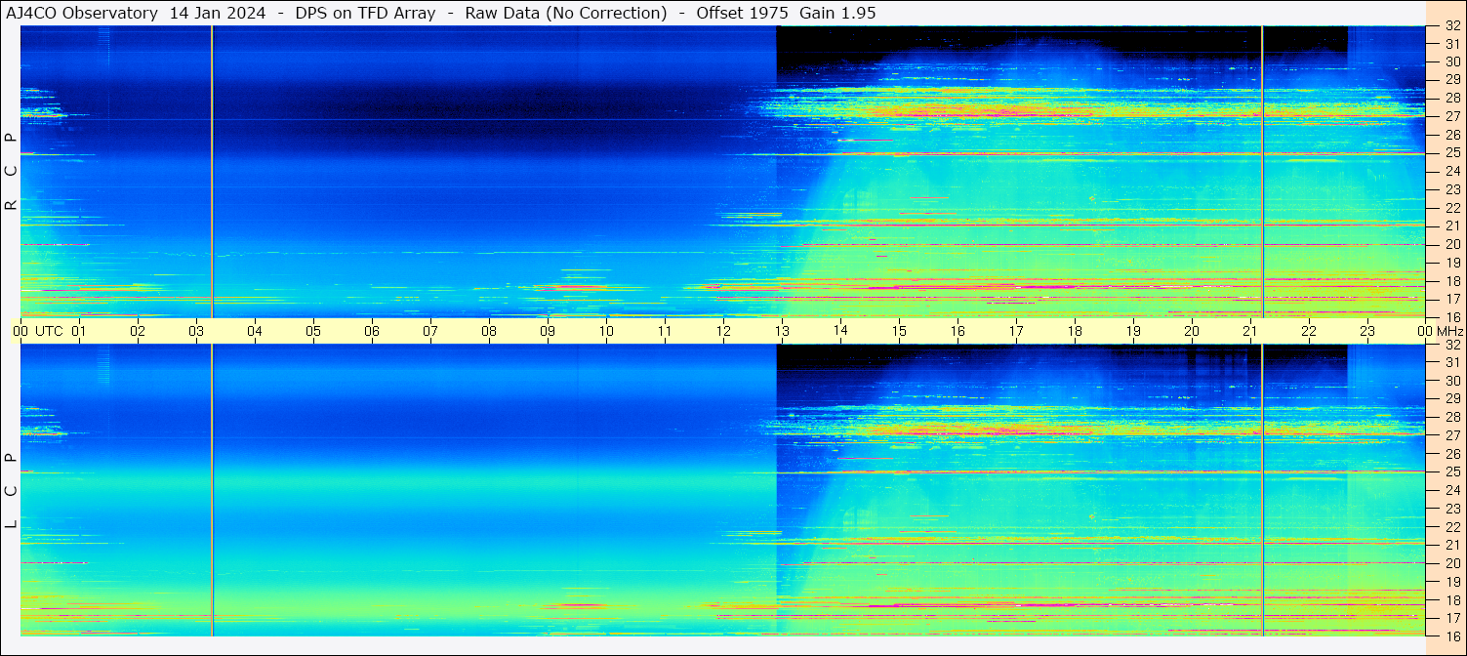
Task: Click the 02 hour label on time axis
Action: [x=138, y=331]
